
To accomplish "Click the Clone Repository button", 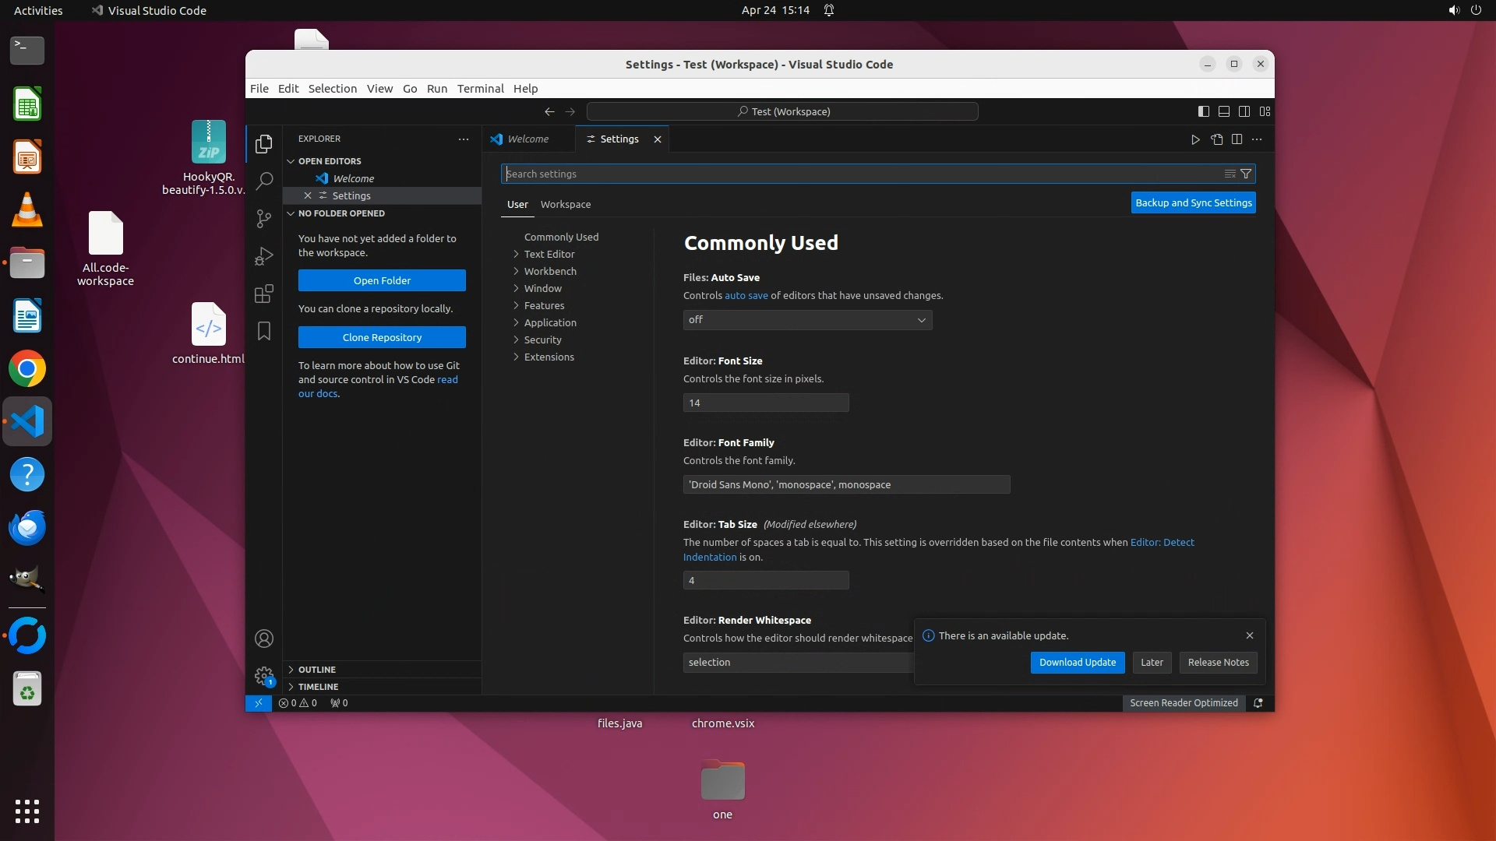I will coord(382,337).
